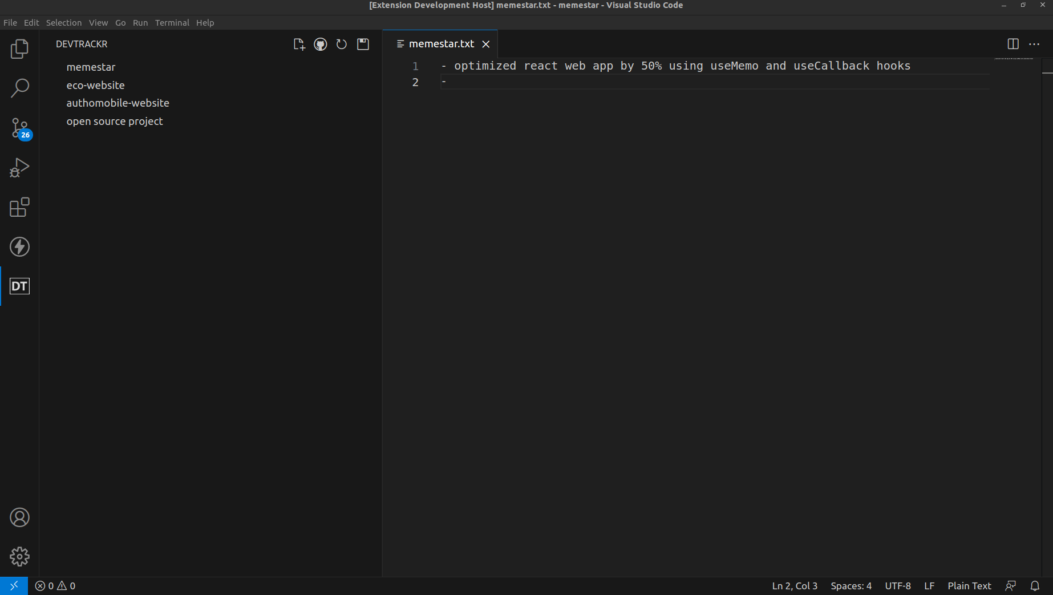Click the editor minimap preview
This screenshot has height=595, width=1053.
1014,59
